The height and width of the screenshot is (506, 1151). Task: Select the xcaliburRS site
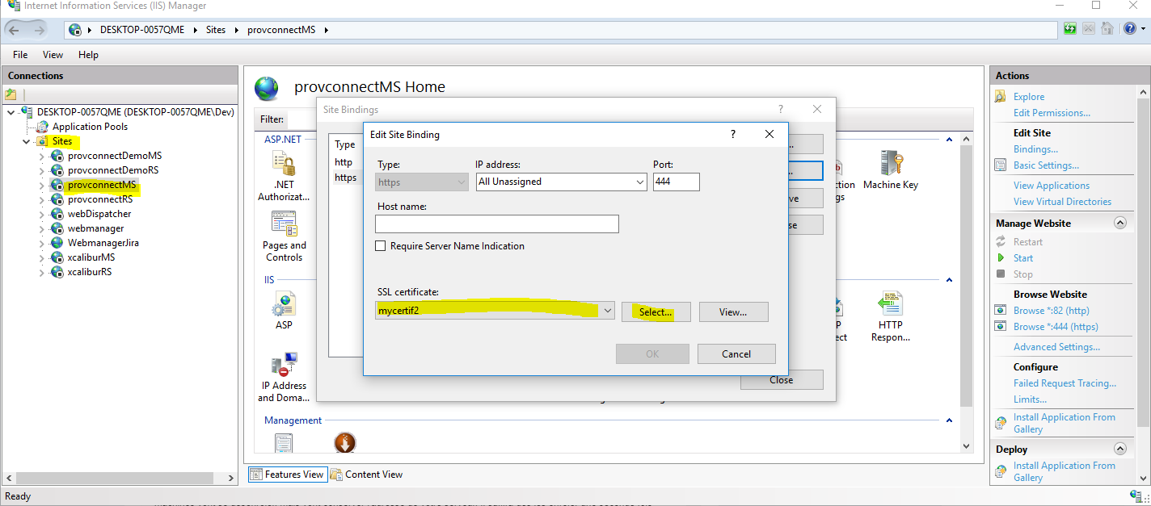point(89,272)
